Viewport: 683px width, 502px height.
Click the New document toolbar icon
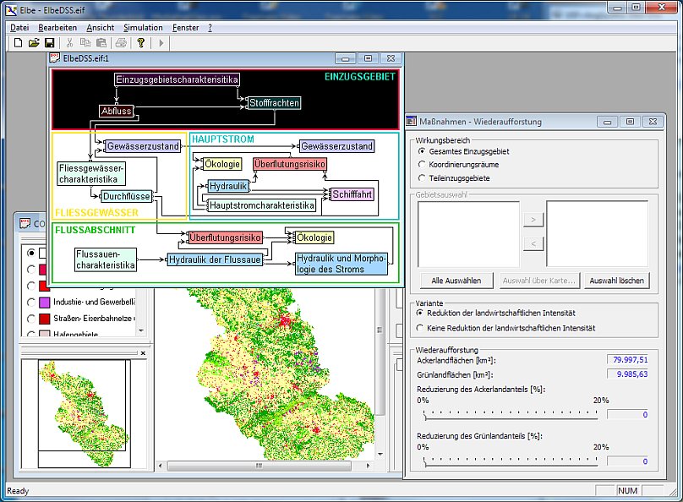[18, 43]
